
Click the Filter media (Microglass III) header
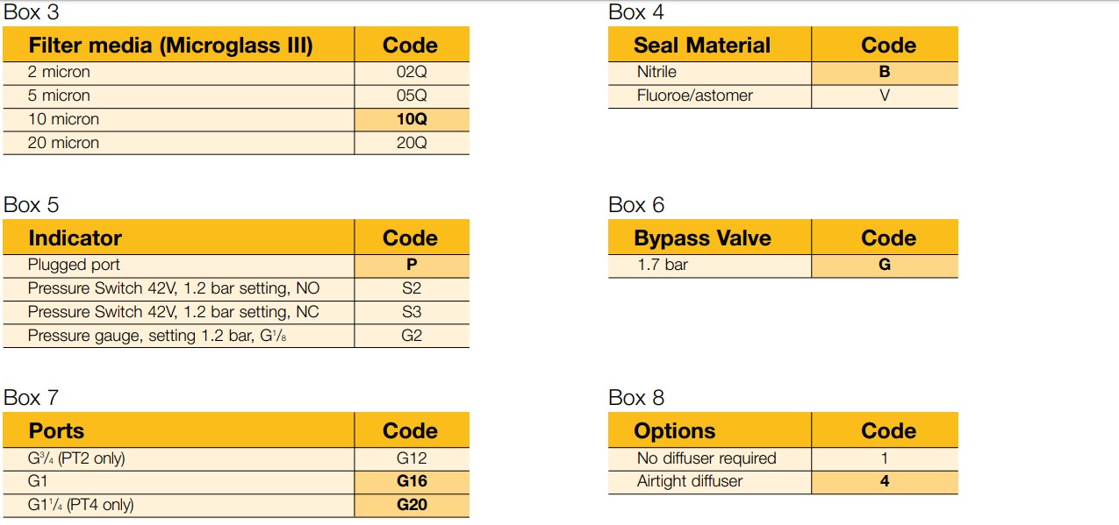click(x=170, y=45)
